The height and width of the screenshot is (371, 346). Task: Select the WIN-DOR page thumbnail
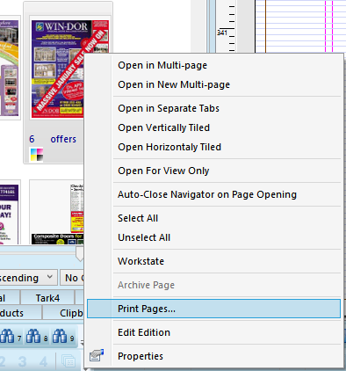pyautogui.click(x=69, y=69)
